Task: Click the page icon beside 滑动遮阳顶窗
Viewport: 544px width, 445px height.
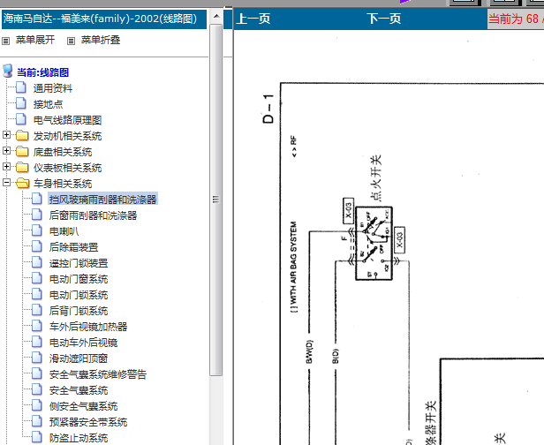Action: [x=37, y=358]
